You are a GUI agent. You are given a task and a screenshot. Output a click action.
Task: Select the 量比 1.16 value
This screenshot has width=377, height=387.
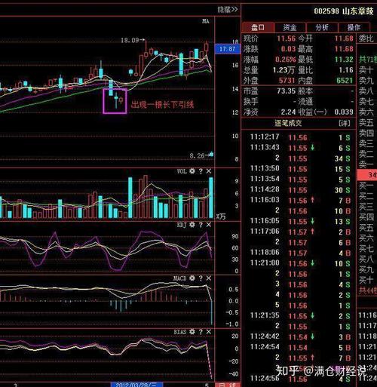pos(346,70)
